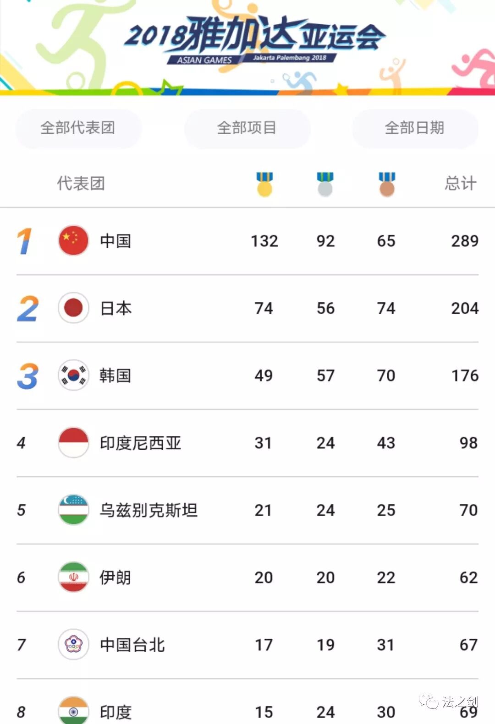This screenshot has width=495, height=724.
Task: Open the 全部代表团 delegation filter
Action: click(x=78, y=128)
